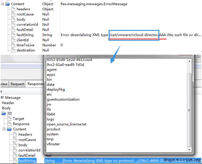Viewport: 202px width, 164px height.
Task: Open the [0] folder icon under Body
Action: click(4, 113)
